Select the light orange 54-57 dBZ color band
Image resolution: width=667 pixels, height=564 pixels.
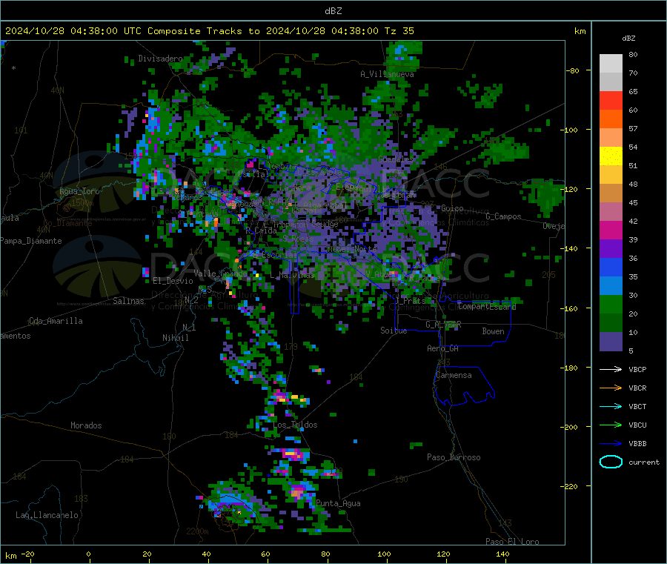click(x=611, y=138)
